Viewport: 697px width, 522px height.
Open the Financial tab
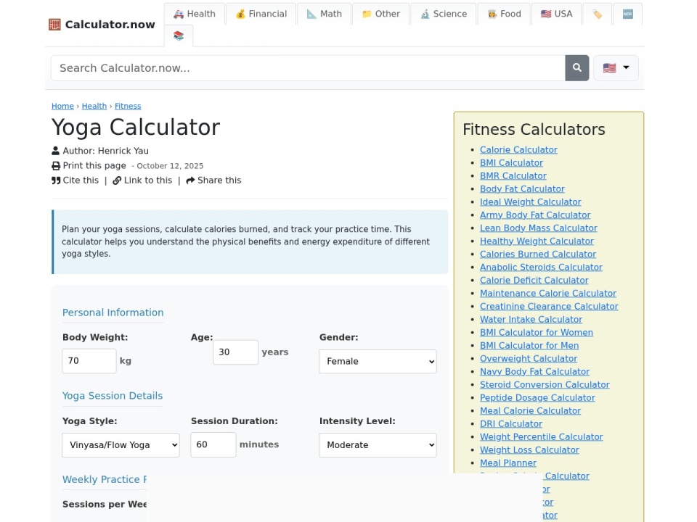click(x=261, y=14)
